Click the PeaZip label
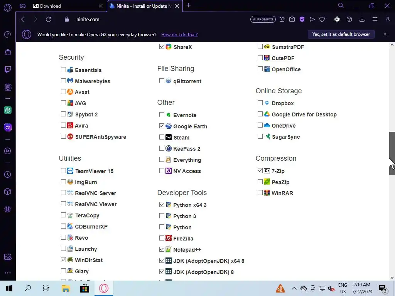 pos(280,182)
